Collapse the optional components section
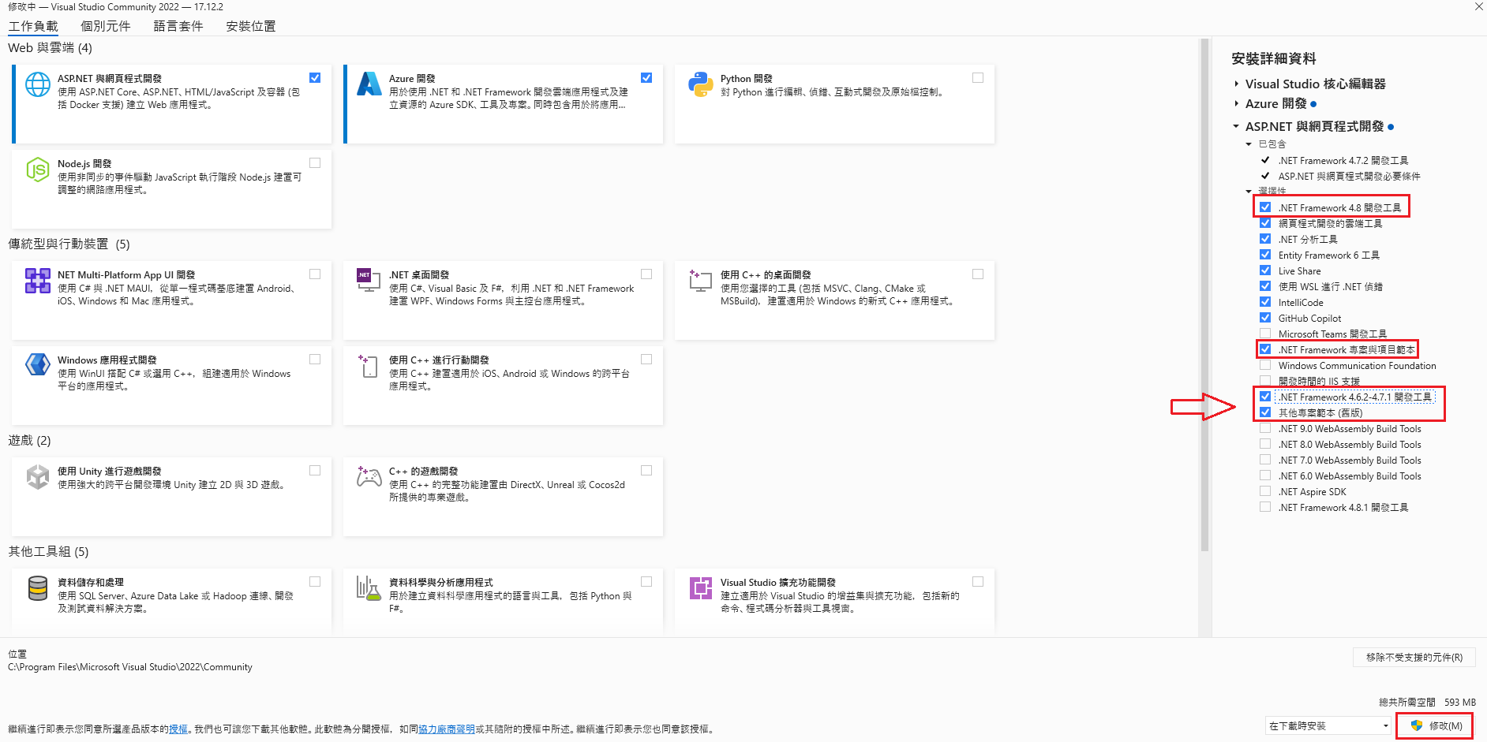 click(1249, 191)
